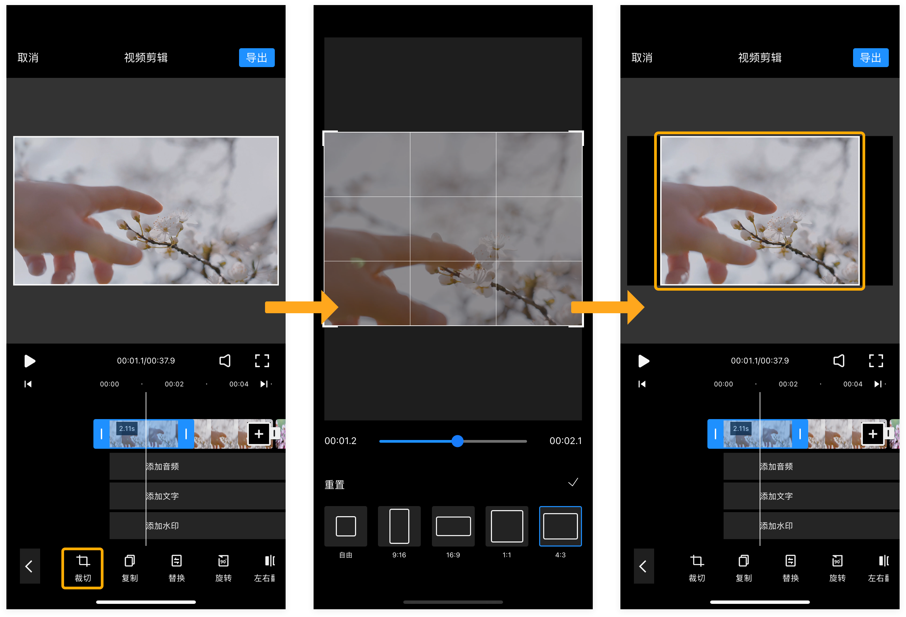Select the 自由 free aspect ratio option
The image size is (906, 617).
click(x=345, y=526)
